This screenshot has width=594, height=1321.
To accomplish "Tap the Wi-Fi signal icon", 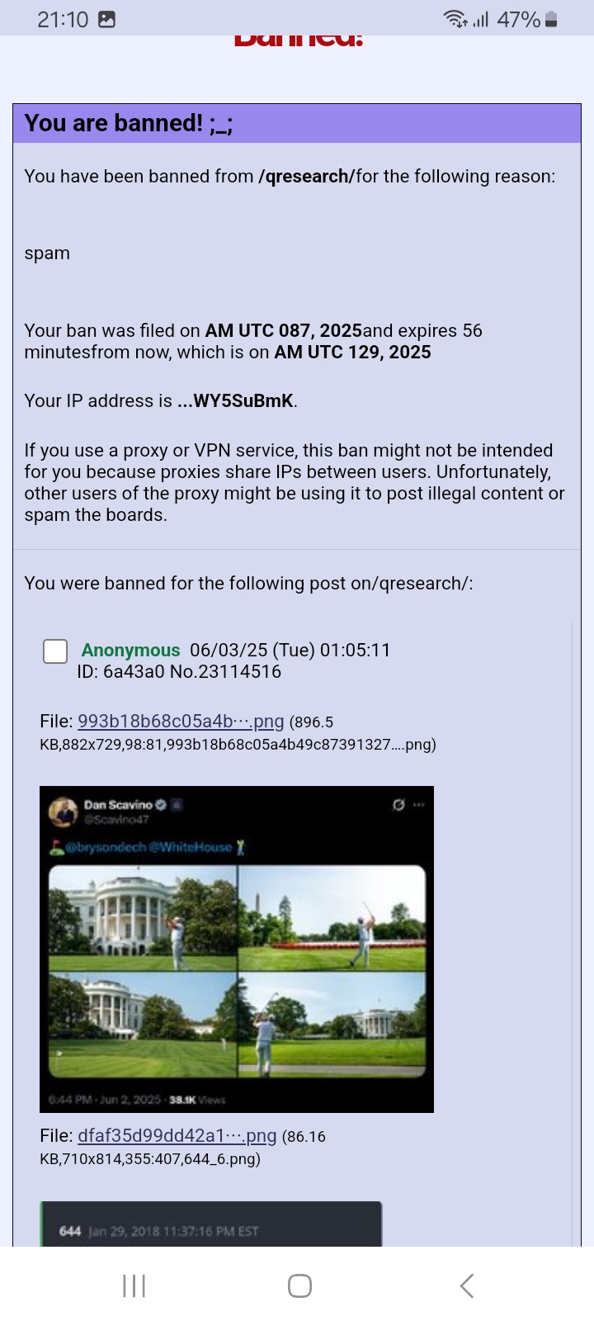I will pos(455,20).
